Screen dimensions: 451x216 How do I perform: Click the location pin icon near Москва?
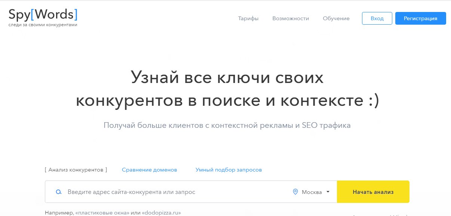click(x=295, y=191)
